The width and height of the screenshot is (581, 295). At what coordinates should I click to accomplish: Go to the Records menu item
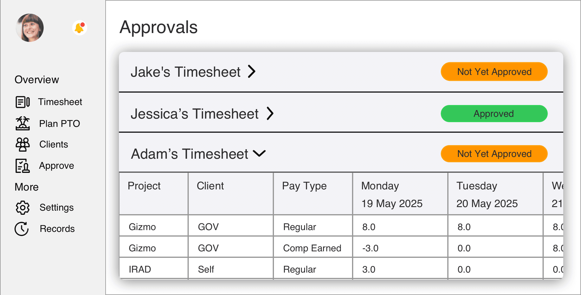tap(57, 229)
